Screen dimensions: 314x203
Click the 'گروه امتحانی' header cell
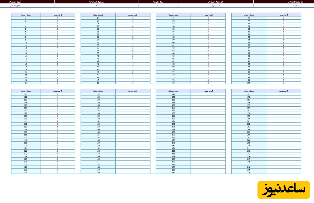(27, 2)
